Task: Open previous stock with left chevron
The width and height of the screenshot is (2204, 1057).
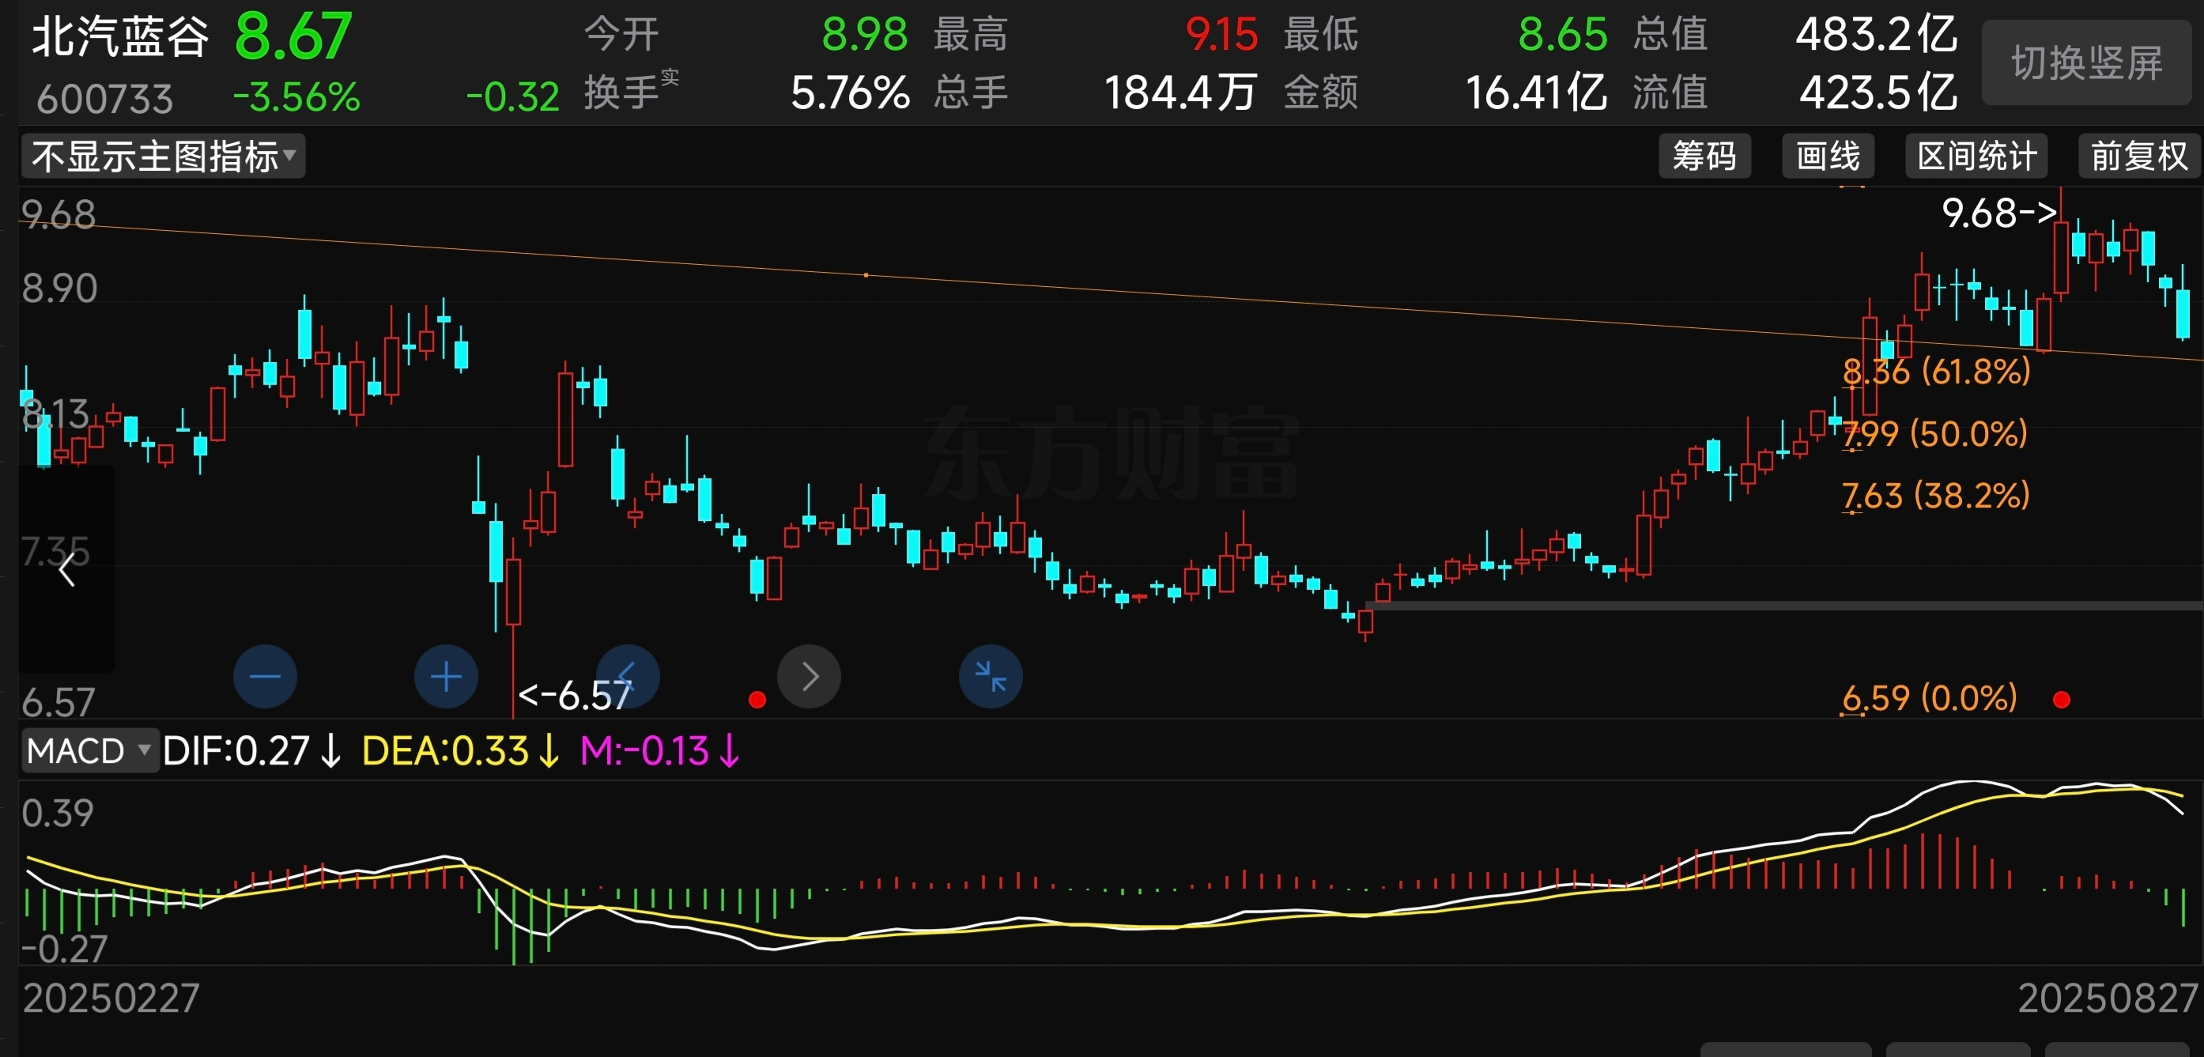Action: pos(66,568)
